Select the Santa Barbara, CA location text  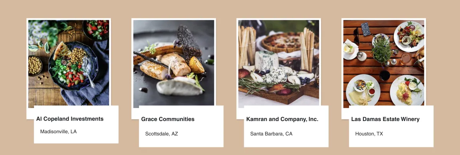(271, 134)
